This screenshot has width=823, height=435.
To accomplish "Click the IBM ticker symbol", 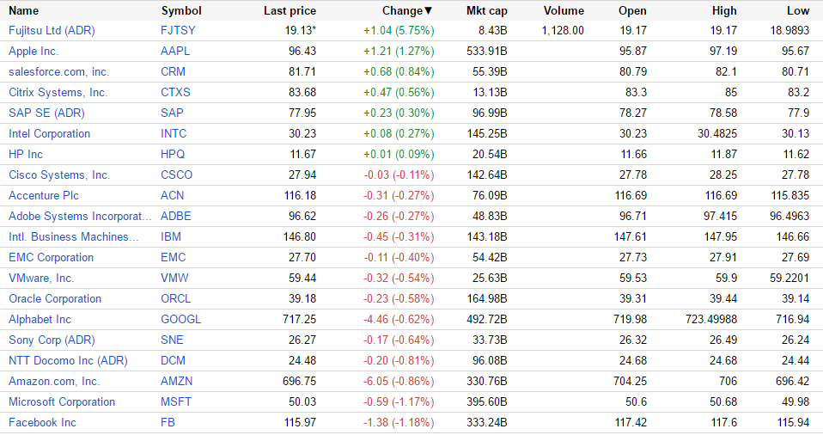I will coord(171,236).
